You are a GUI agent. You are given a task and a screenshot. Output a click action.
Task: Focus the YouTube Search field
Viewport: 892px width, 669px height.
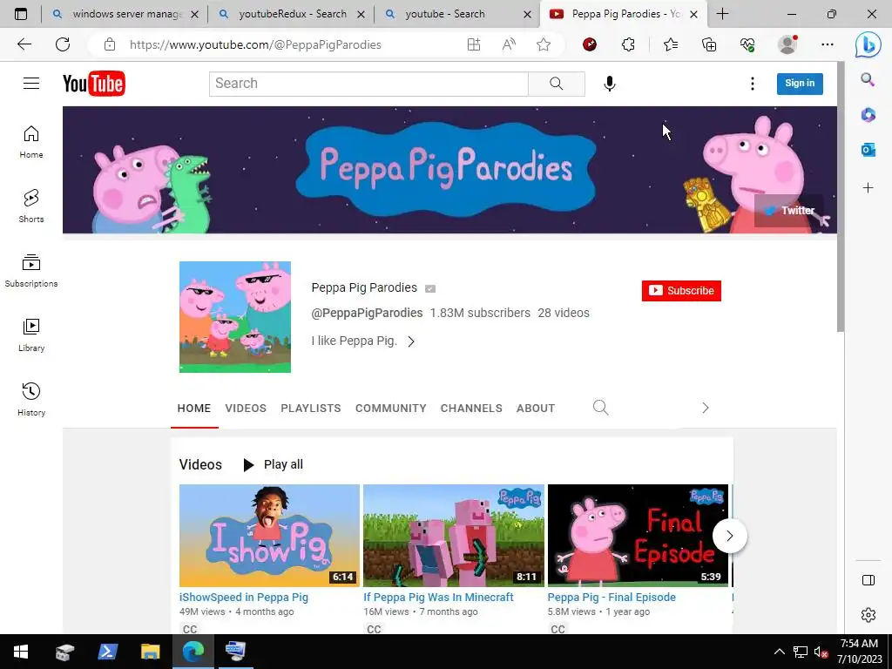368,84
